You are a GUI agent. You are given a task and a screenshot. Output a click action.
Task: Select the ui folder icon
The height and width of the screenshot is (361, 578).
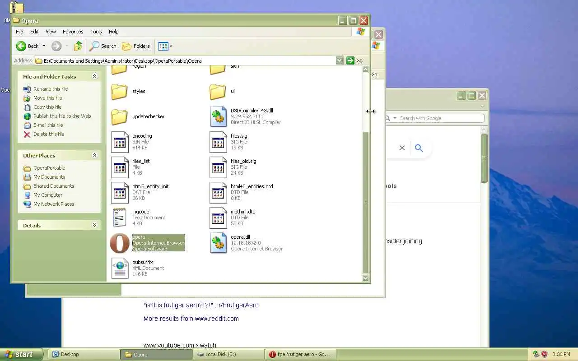pyautogui.click(x=218, y=91)
